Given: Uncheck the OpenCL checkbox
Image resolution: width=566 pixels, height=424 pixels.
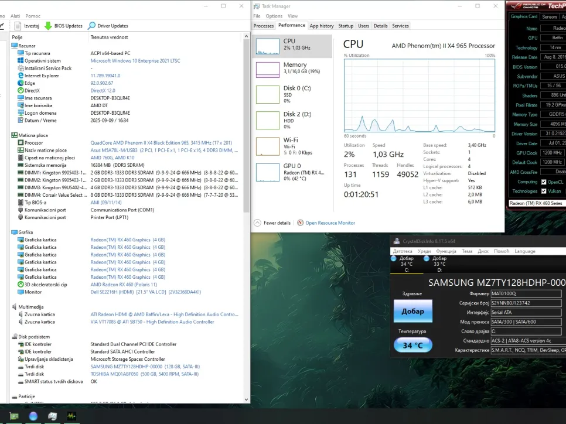Looking at the screenshot, I should (x=544, y=182).
